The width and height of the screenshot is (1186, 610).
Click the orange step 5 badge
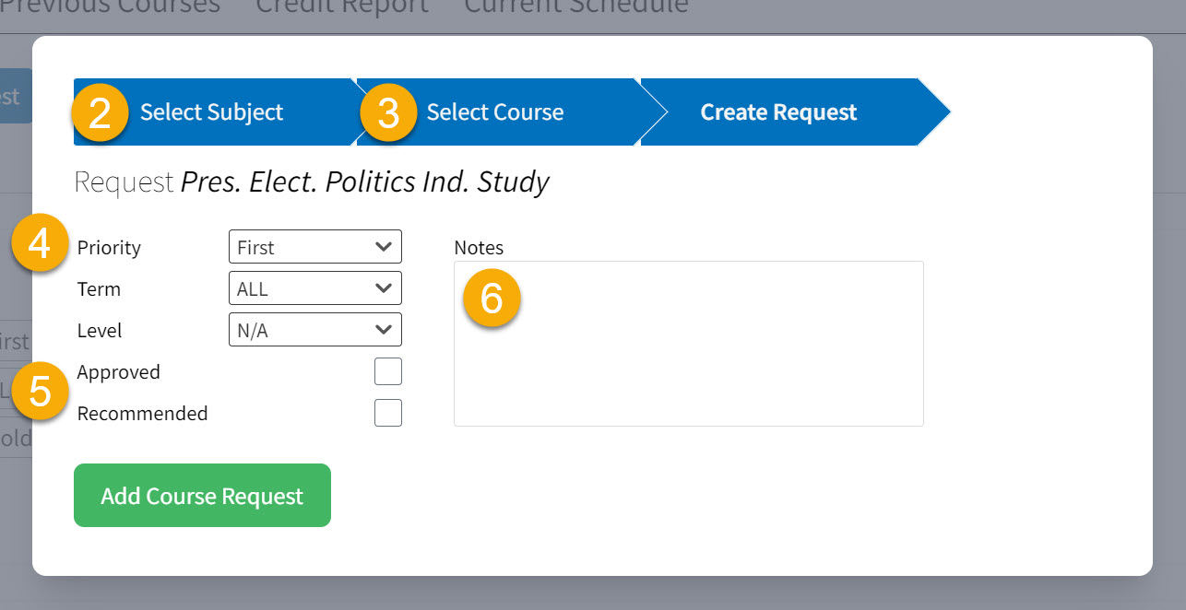coord(39,392)
